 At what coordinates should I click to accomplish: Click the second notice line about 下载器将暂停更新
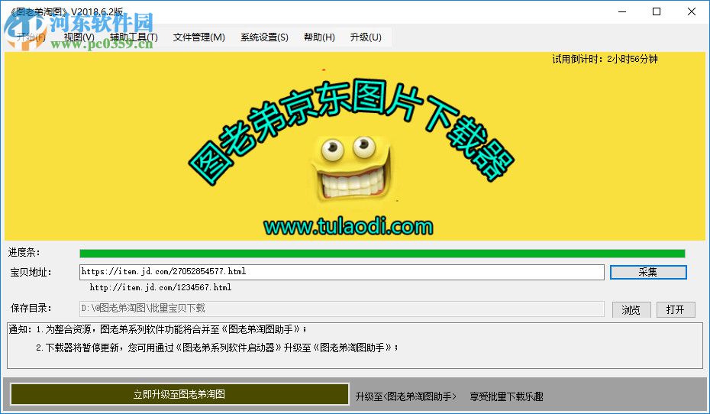pos(218,348)
